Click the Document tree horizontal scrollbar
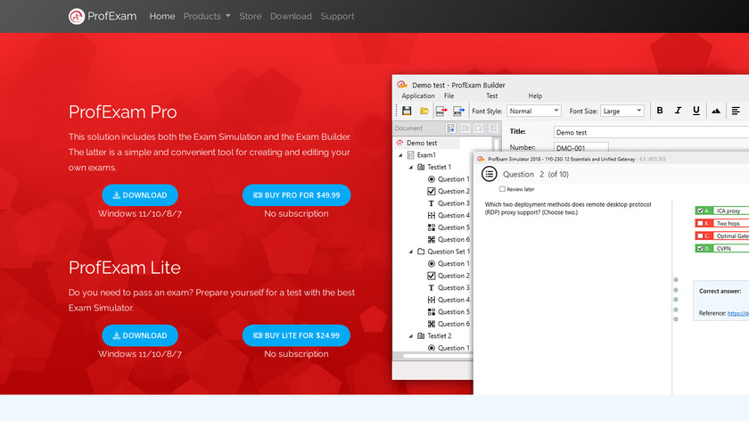 (x=437, y=356)
